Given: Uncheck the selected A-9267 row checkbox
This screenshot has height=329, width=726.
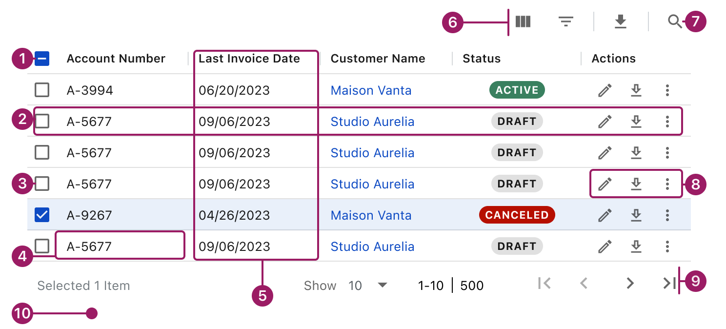Looking at the screenshot, I should (x=42, y=215).
